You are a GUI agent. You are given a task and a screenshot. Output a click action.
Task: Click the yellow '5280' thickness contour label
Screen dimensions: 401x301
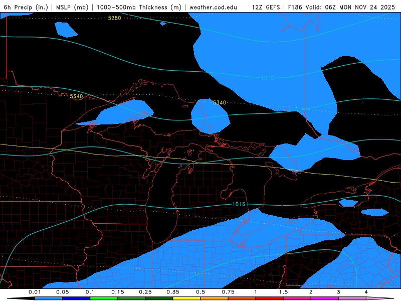point(114,18)
